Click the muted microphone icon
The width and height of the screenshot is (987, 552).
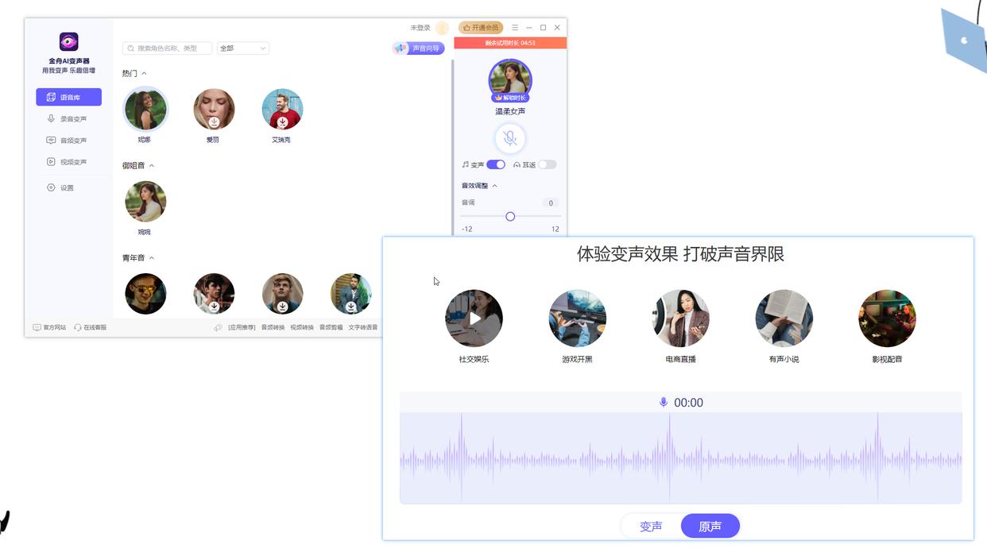pyautogui.click(x=510, y=138)
